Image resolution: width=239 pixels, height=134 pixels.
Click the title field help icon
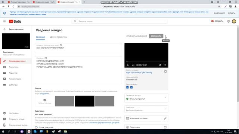pyautogui.click(x=61, y=45)
